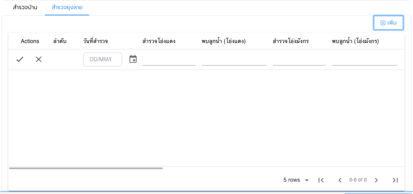This screenshot has width=413, height=194.
Task: Click the Actions column header
Action: (30, 41)
